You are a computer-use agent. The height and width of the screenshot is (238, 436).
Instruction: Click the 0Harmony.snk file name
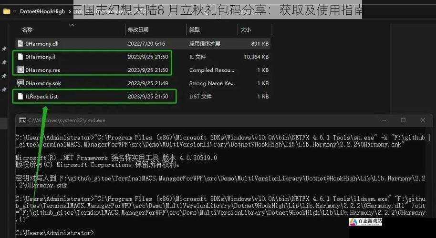pos(43,83)
